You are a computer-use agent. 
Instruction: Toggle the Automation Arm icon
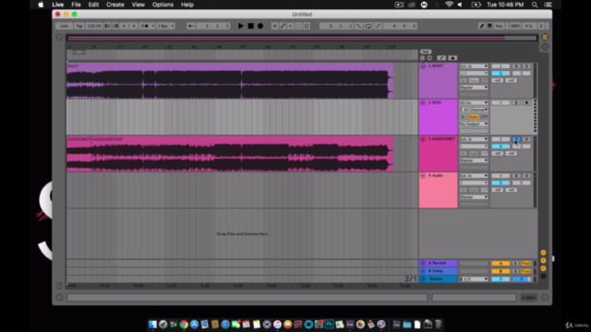click(x=283, y=26)
